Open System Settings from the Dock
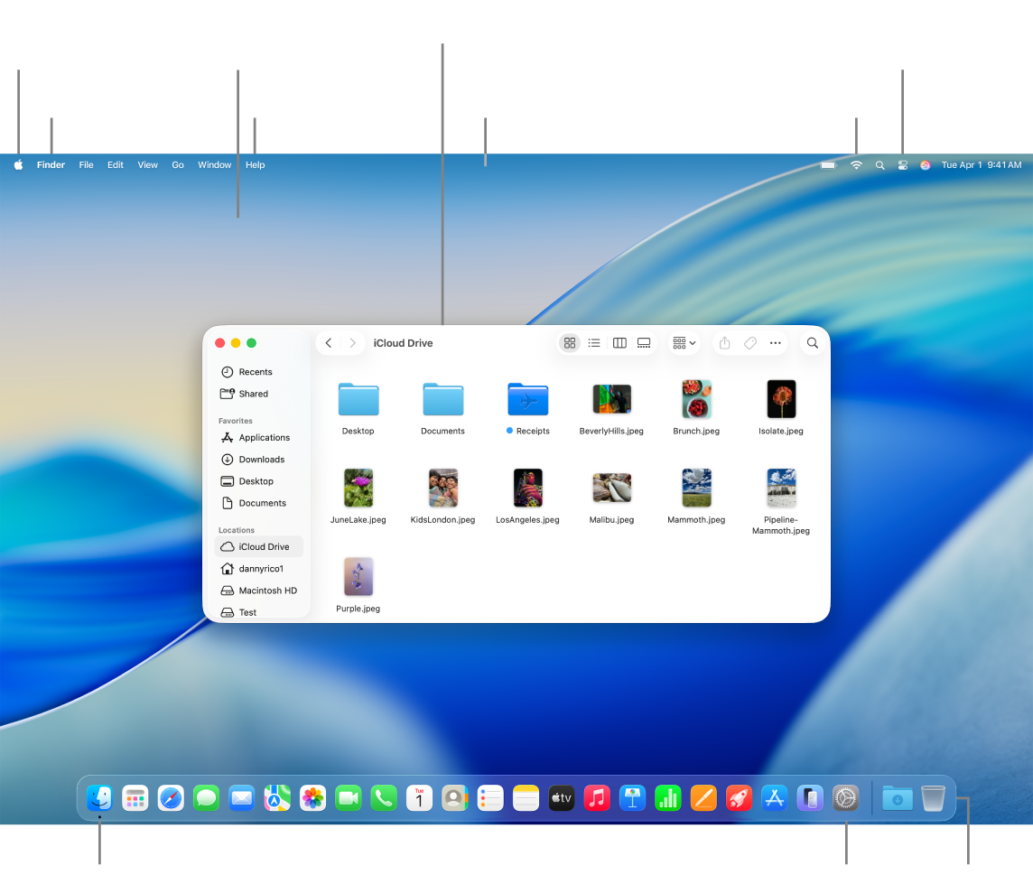 [x=846, y=798]
